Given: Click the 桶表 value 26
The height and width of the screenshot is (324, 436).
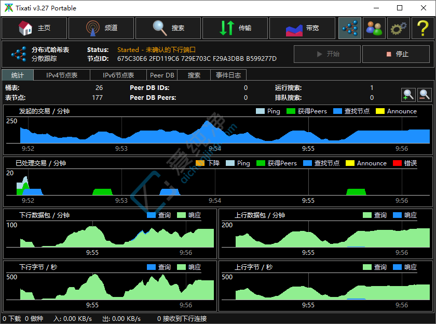Looking at the screenshot, I should [x=99, y=88].
